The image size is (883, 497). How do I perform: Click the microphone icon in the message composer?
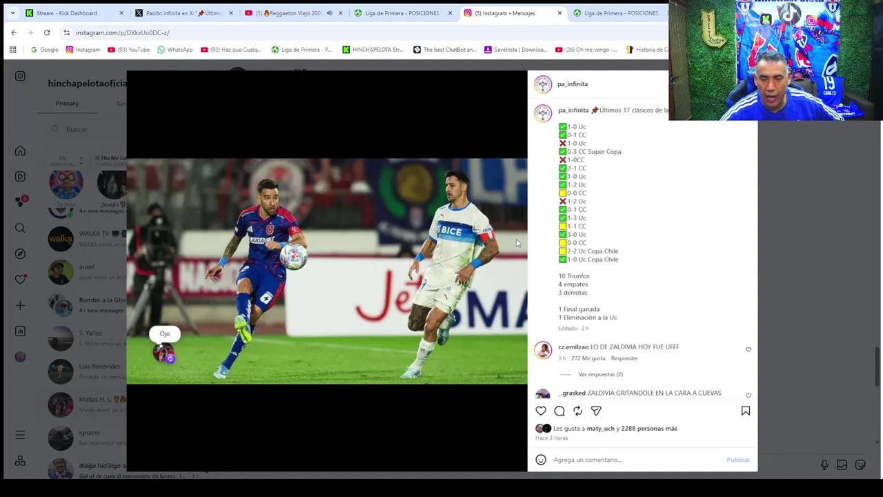(824, 465)
